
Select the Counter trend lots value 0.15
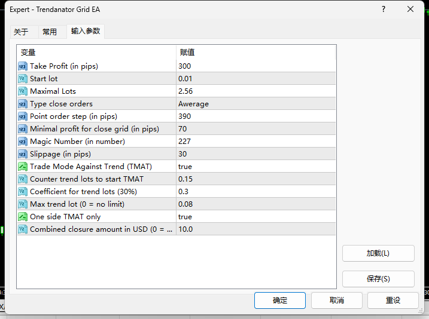click(256, 179)
